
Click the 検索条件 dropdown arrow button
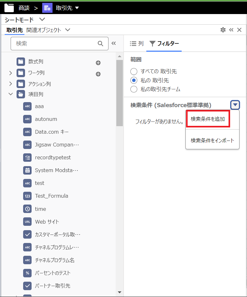(x=235, y=105)
